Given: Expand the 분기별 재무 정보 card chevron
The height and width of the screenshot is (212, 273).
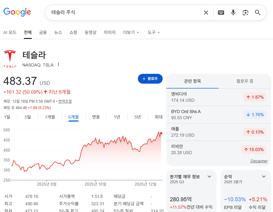Looking at the screenshot, I should point(209,176).
